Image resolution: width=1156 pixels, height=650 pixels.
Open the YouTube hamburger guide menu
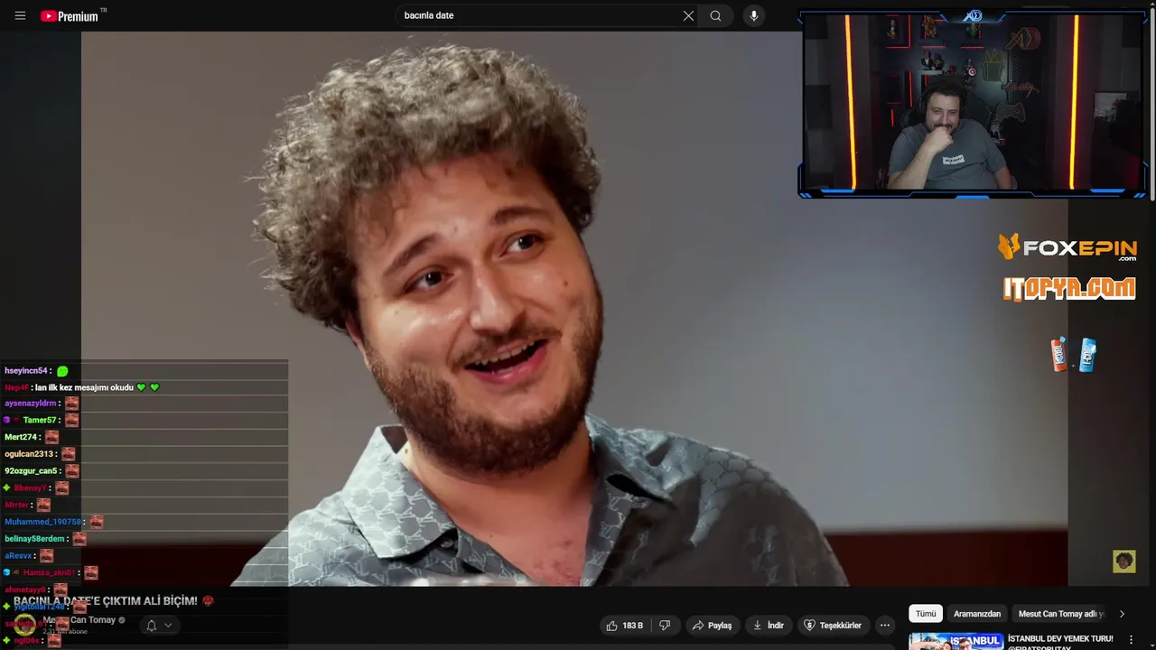pos(20,16)
